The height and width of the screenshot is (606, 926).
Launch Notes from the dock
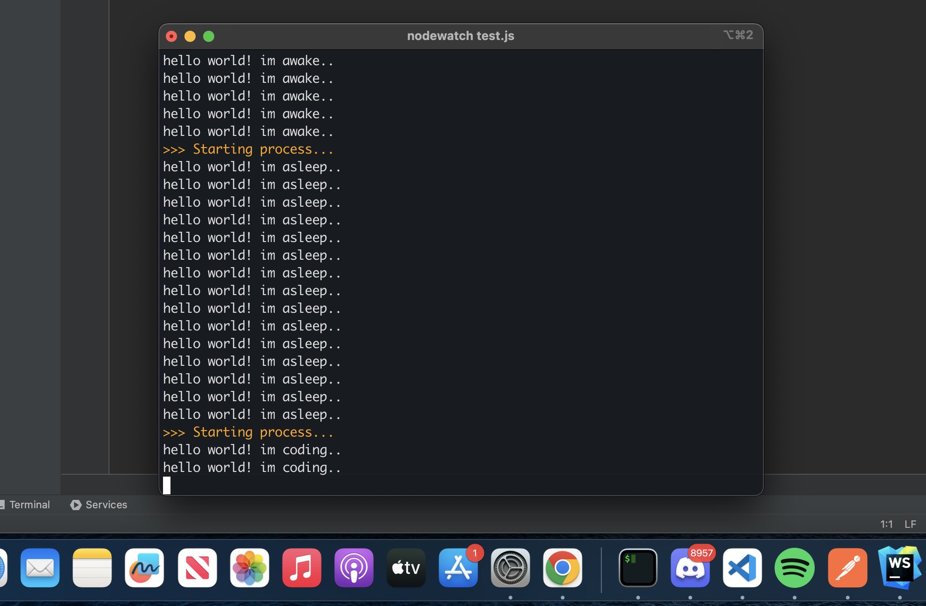(92, 568)
